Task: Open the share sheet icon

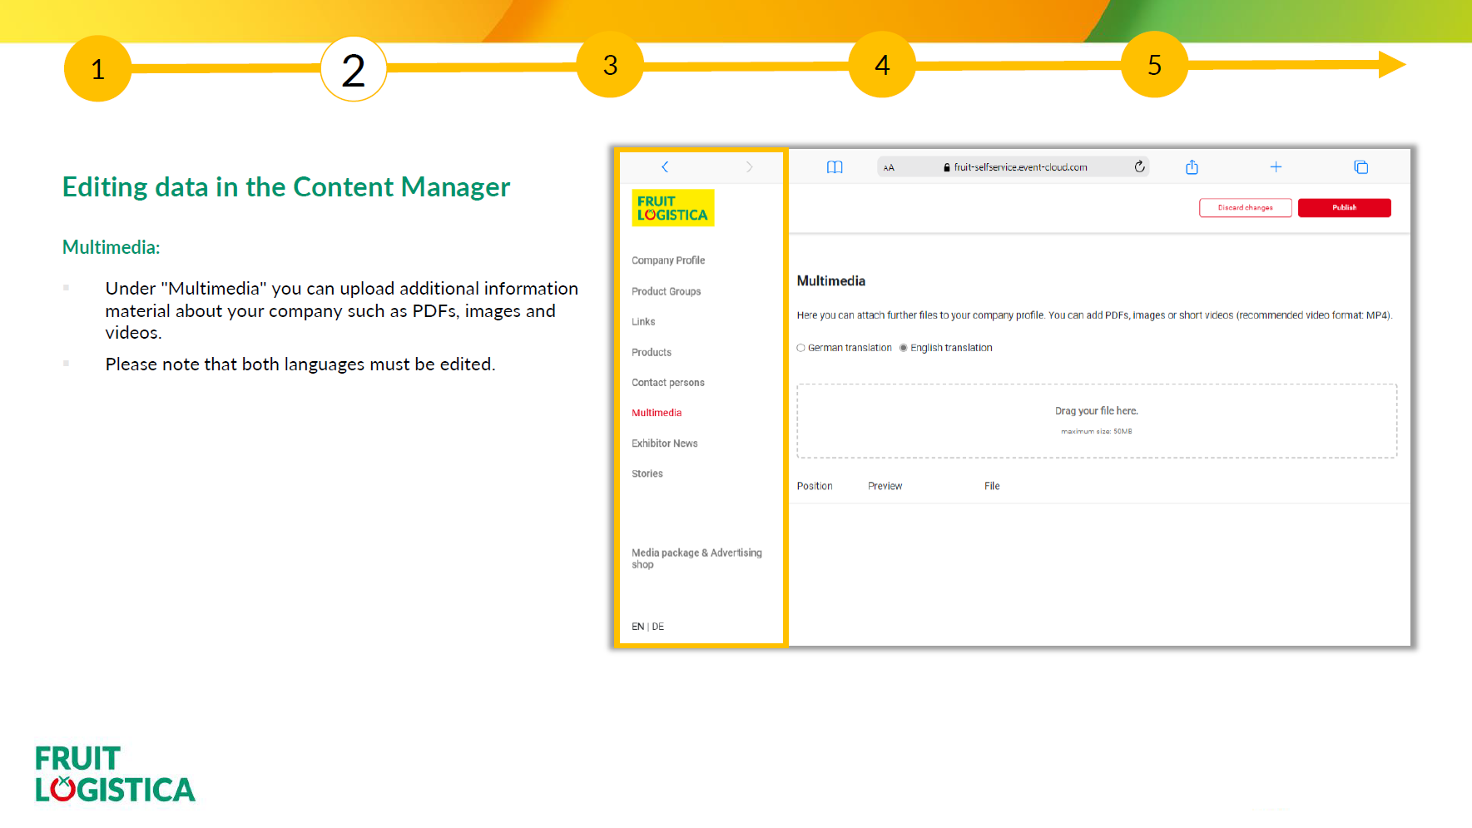Action: click(x=1192, y=166)
